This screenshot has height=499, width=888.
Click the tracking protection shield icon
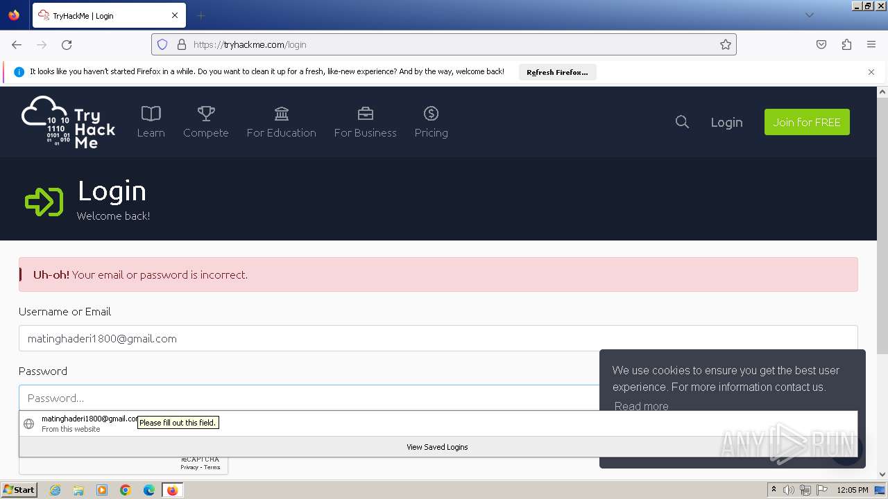162,44
